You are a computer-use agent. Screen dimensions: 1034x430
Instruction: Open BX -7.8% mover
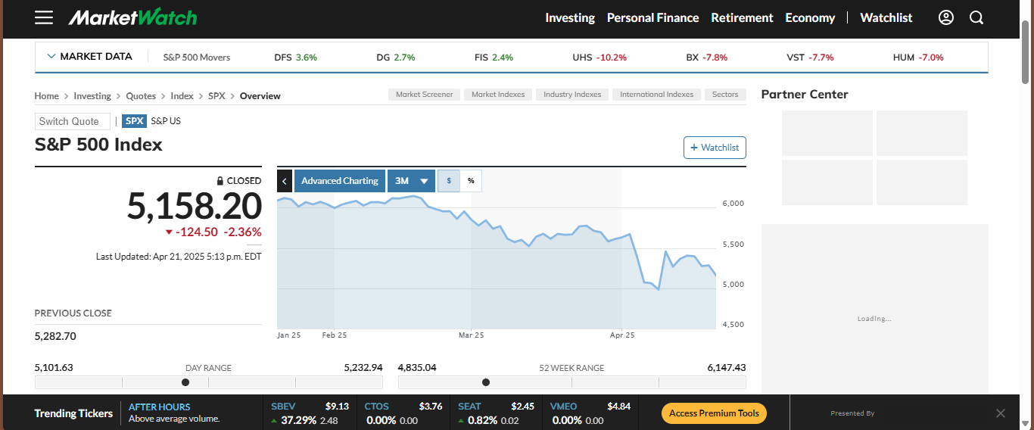point(706,58)
